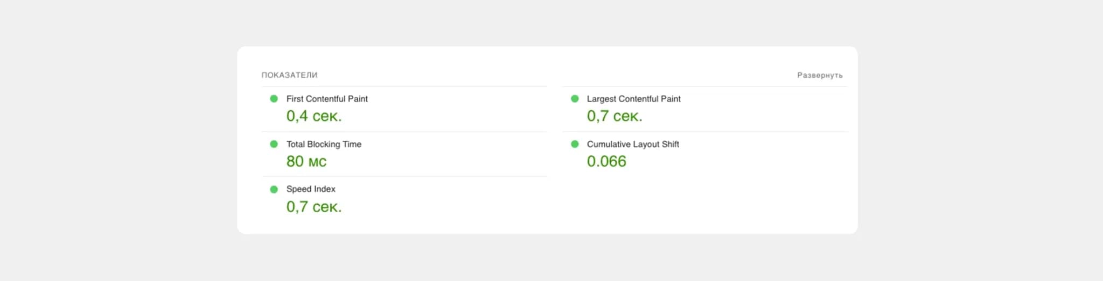This screenshot has width=1103, height=281.
Task: Click the green dot next to Largest Contentful Paint
Action: coord(575,99)
